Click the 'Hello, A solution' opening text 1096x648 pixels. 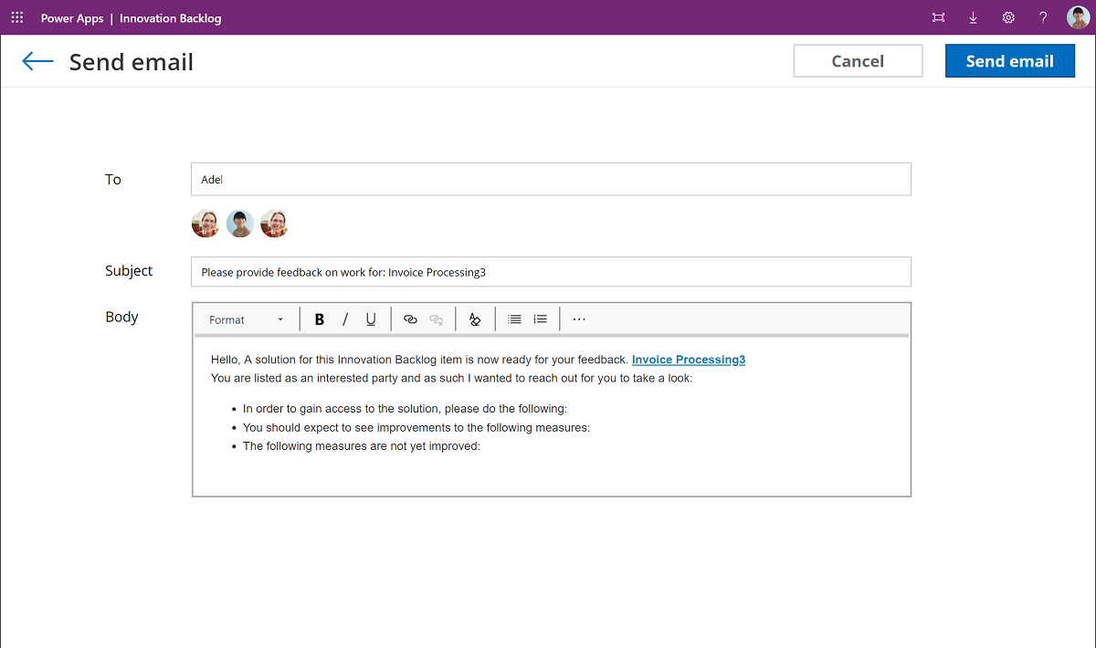pyautogui.click(x=419, y=360)
